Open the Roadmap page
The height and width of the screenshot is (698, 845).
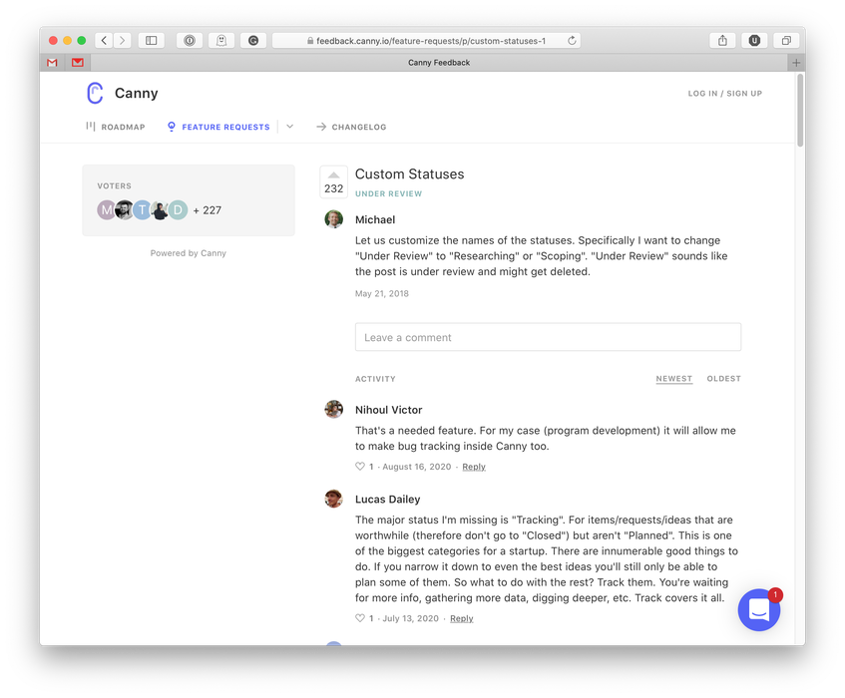pos(116,127)
